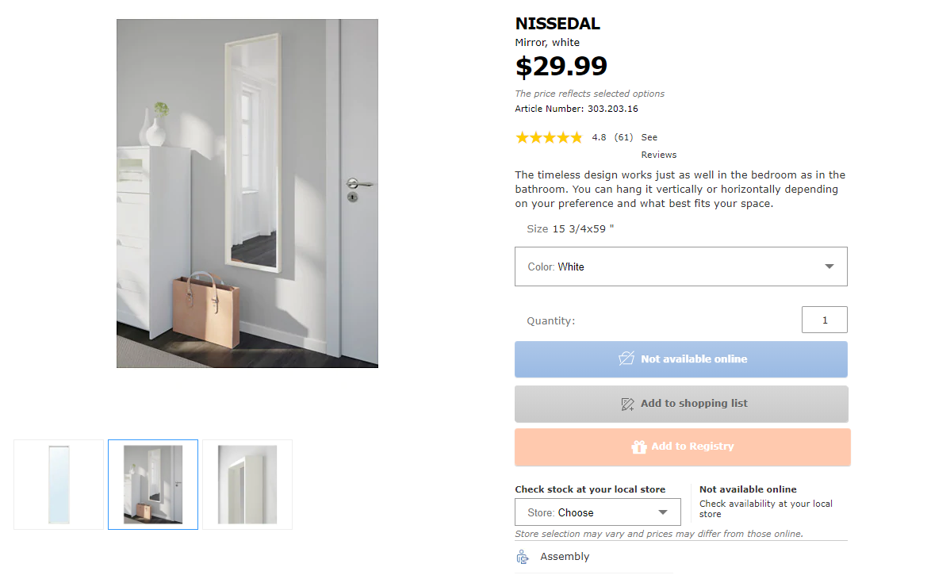Click the gift registry icon
Image resolution: width=931 pixels, height=579 pixels.
638,447
